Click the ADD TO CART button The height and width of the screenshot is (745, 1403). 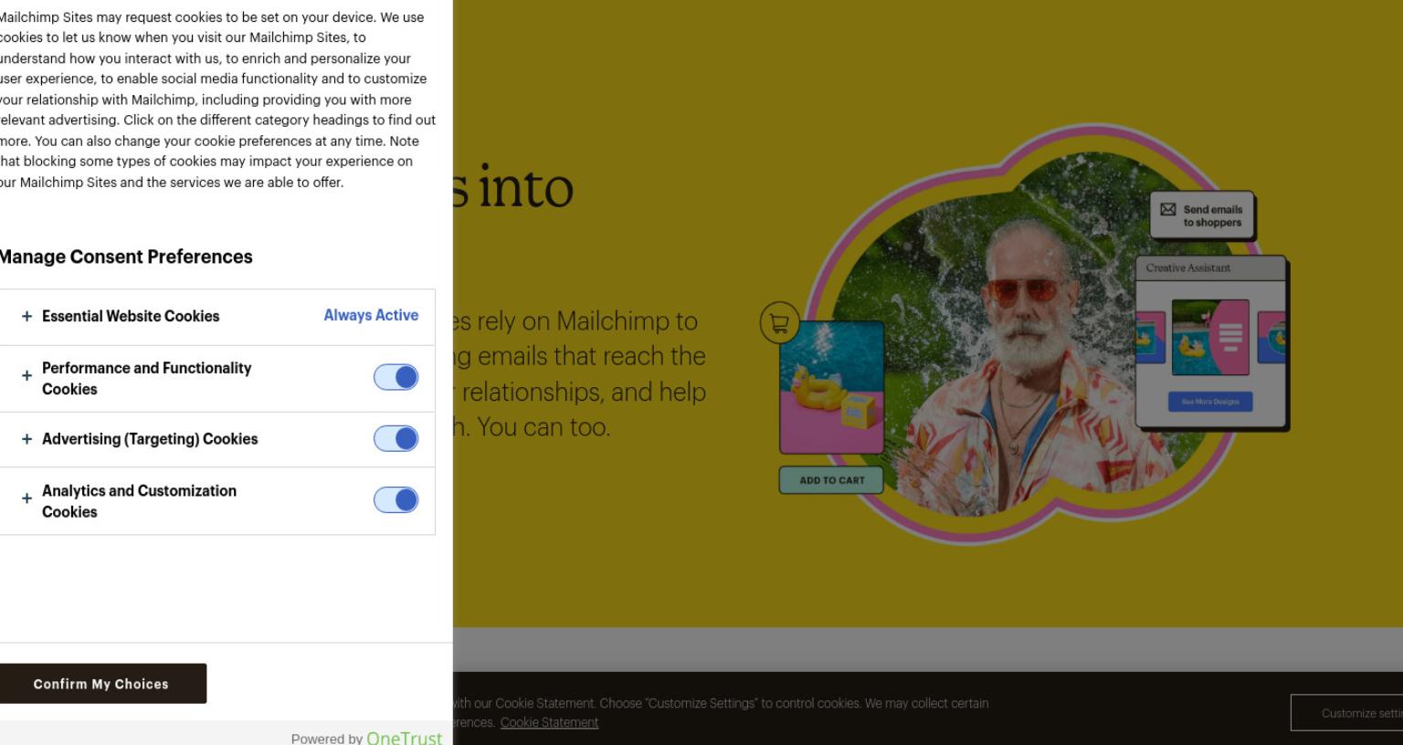point(831,480)
